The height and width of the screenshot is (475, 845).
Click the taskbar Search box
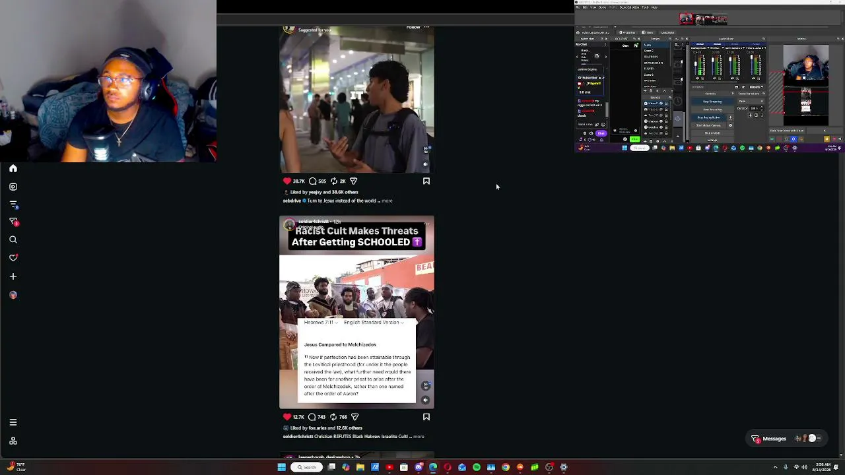(306, 467)
